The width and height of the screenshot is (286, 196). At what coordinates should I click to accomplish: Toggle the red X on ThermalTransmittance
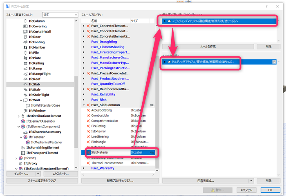pyautogui.click(x=88, y=163)
